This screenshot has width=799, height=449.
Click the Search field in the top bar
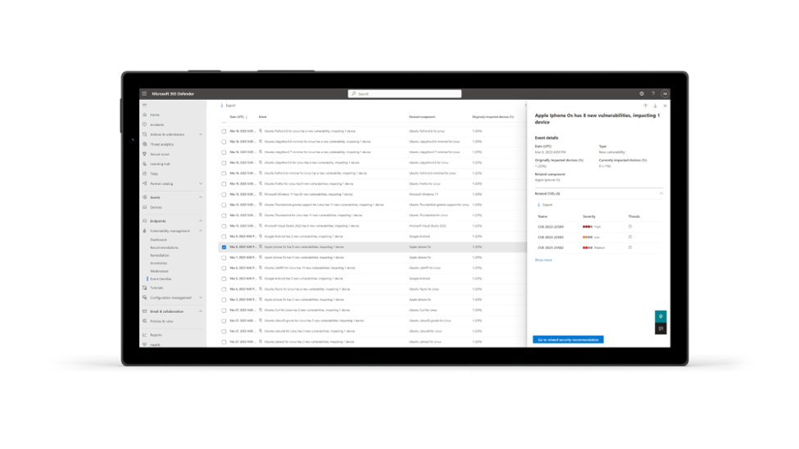click(405, 93)
